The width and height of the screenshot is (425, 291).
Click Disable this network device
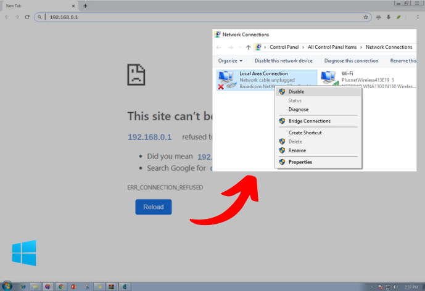pyautogui.click(x=283, y=60)
